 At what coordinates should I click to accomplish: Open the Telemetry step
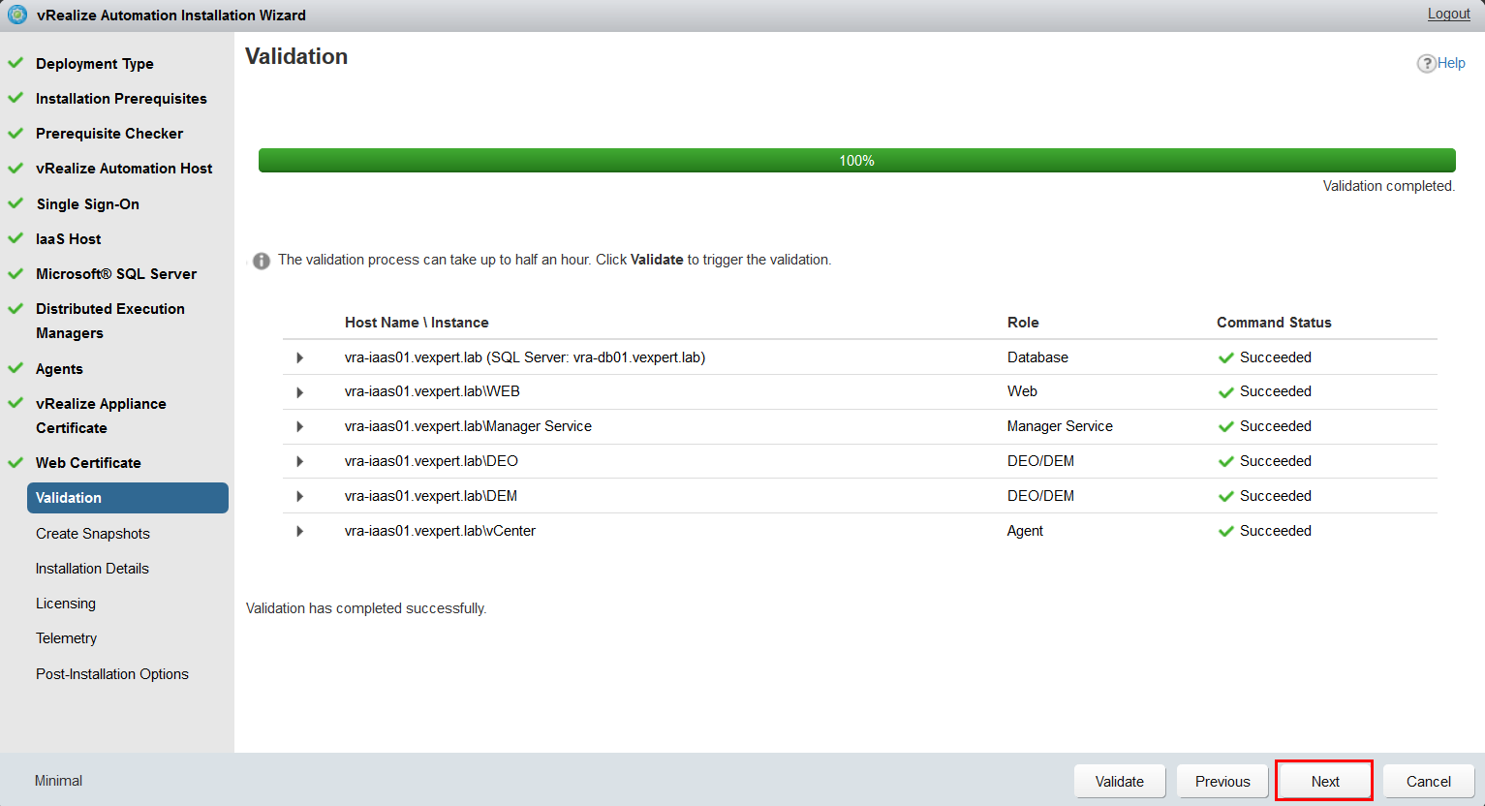[66, 638]
